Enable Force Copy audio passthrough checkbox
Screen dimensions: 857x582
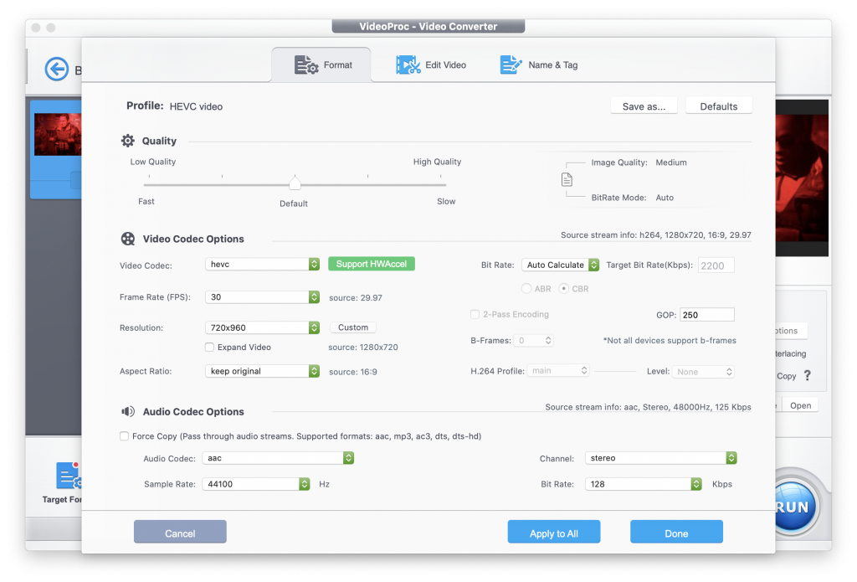click(x=124, y=436)
